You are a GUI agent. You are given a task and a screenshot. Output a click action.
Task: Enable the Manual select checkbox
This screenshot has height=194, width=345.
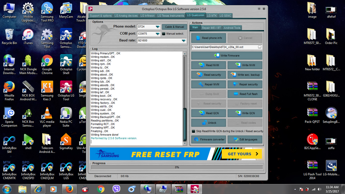click(164, 34)
